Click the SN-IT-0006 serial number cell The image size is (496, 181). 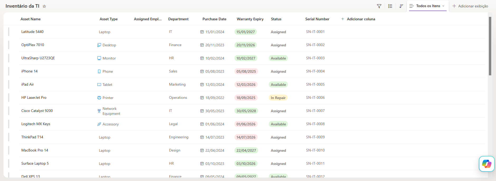point(315,97)
